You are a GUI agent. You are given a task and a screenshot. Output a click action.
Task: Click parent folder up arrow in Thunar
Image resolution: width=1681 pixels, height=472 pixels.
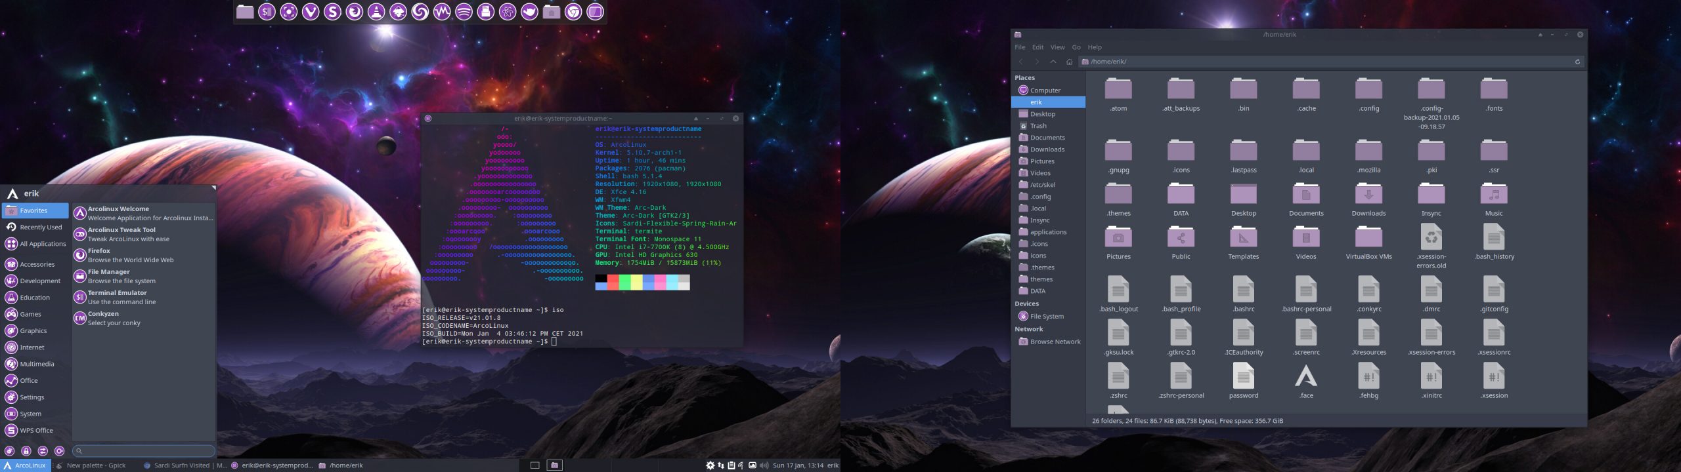pyautogui.click(x=1053, y=62)
